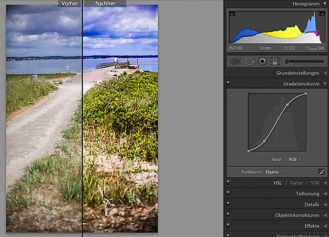Image resolution: width=329 pixels, height=237 pixels.
Task: Switch off the Teiltonung panel effect
Action: 228,194
